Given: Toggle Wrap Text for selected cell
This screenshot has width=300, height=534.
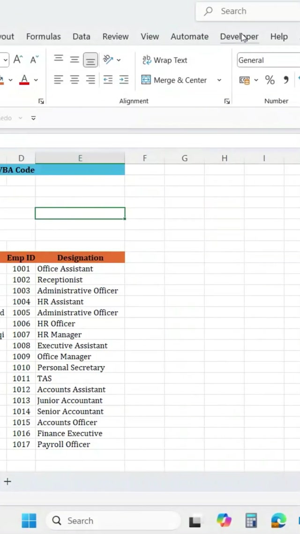Looking at the screenshot, I should (165, 60).
